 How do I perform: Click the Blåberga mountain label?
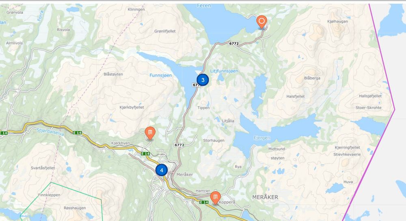[x=312, y=78]
